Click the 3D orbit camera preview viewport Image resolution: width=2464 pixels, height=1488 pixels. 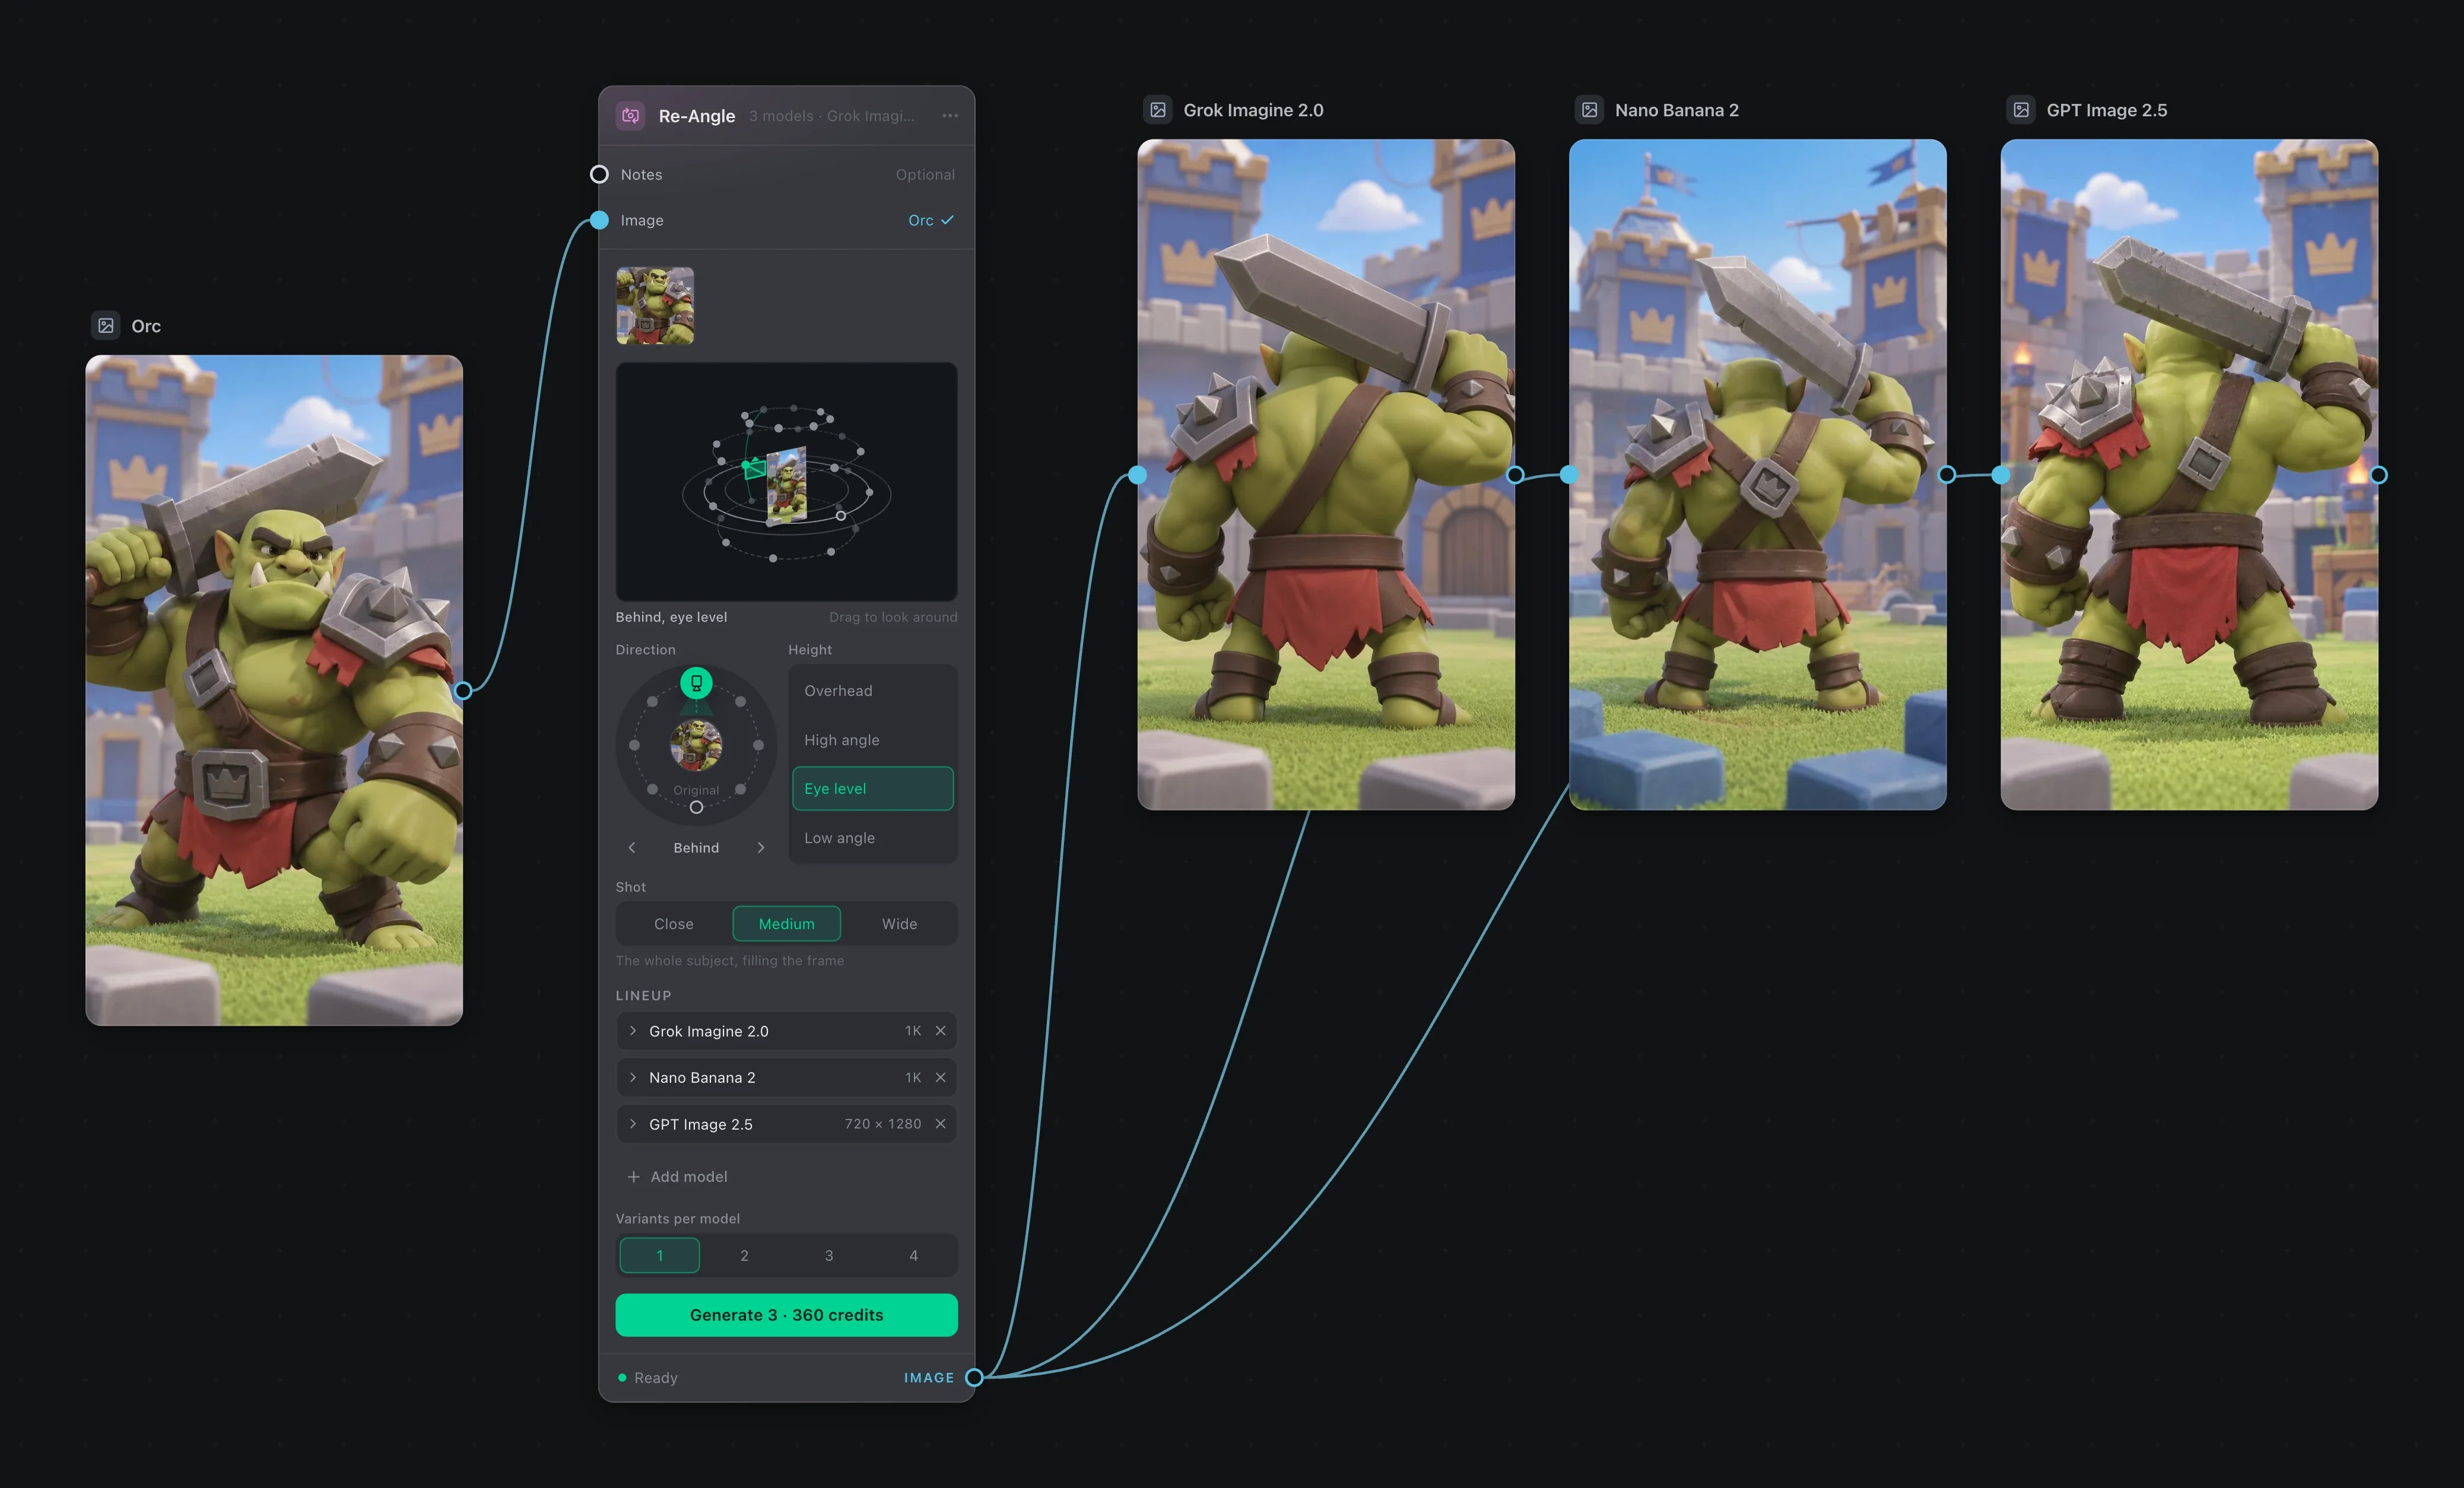coord(787,481)
